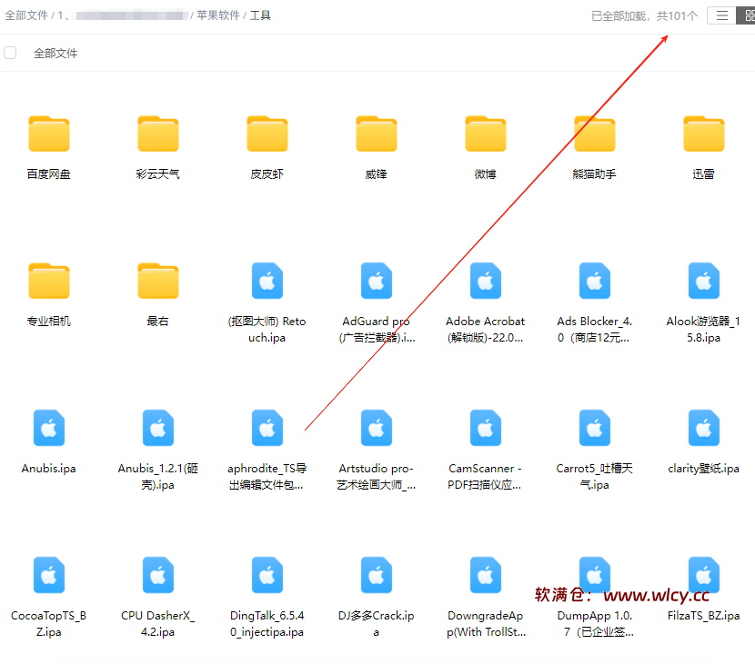Click the 专业相机 folder name
Viewport: 755px width, 664px height.
point(48,322)
